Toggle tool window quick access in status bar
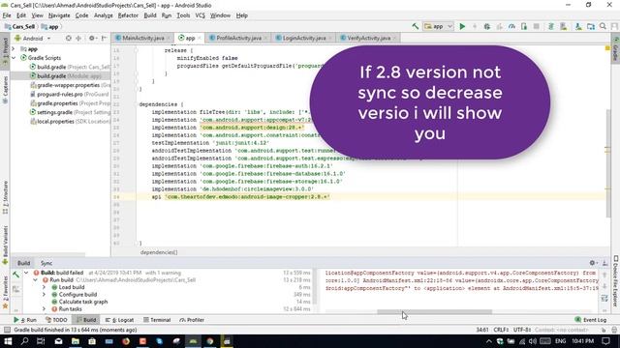The width and height of the screenshot is (620, 348). (x=7, y=330)
